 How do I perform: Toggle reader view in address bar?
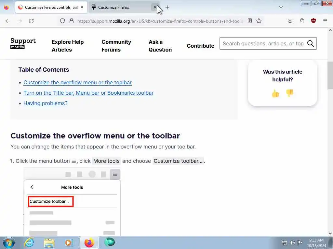tap(250, 21)
